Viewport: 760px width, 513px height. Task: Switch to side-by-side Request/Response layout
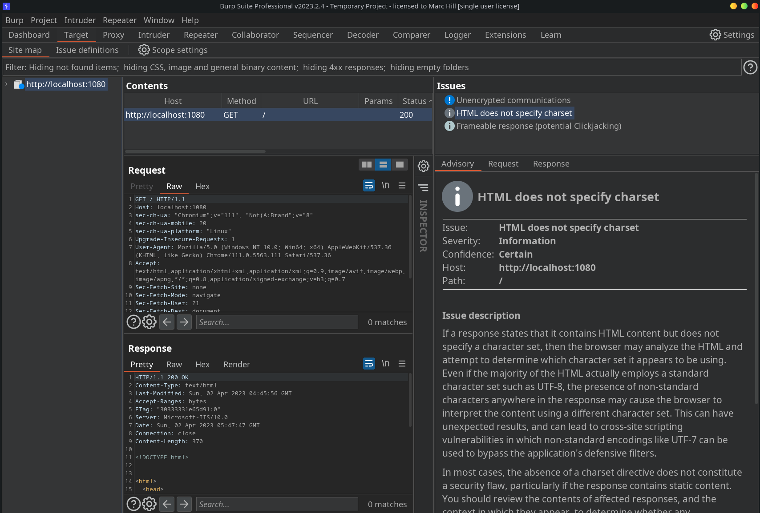(x=367, y=164)
